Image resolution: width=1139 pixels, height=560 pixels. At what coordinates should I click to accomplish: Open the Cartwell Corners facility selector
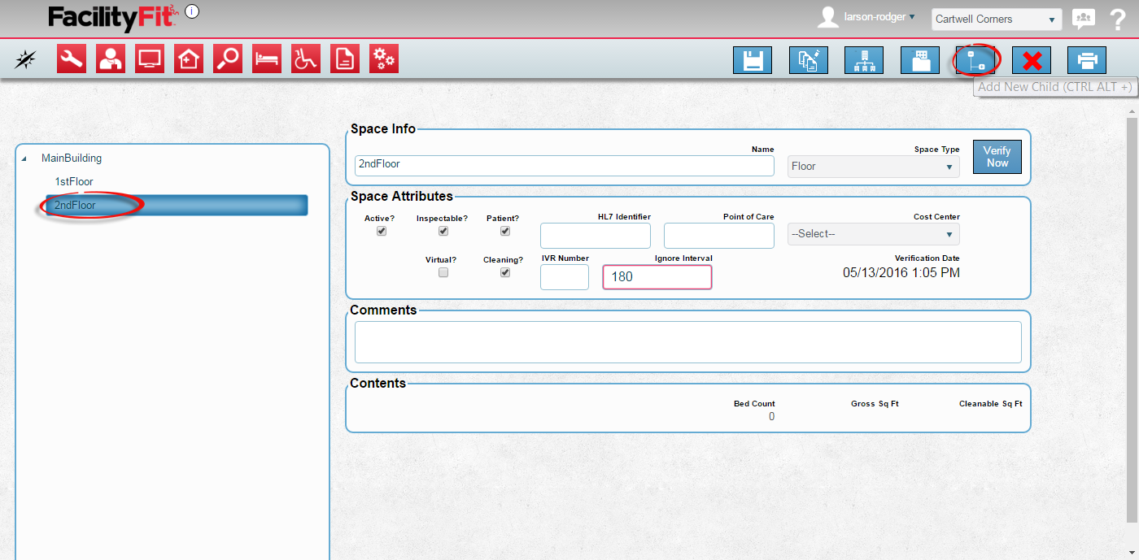[x=996, y=20]
